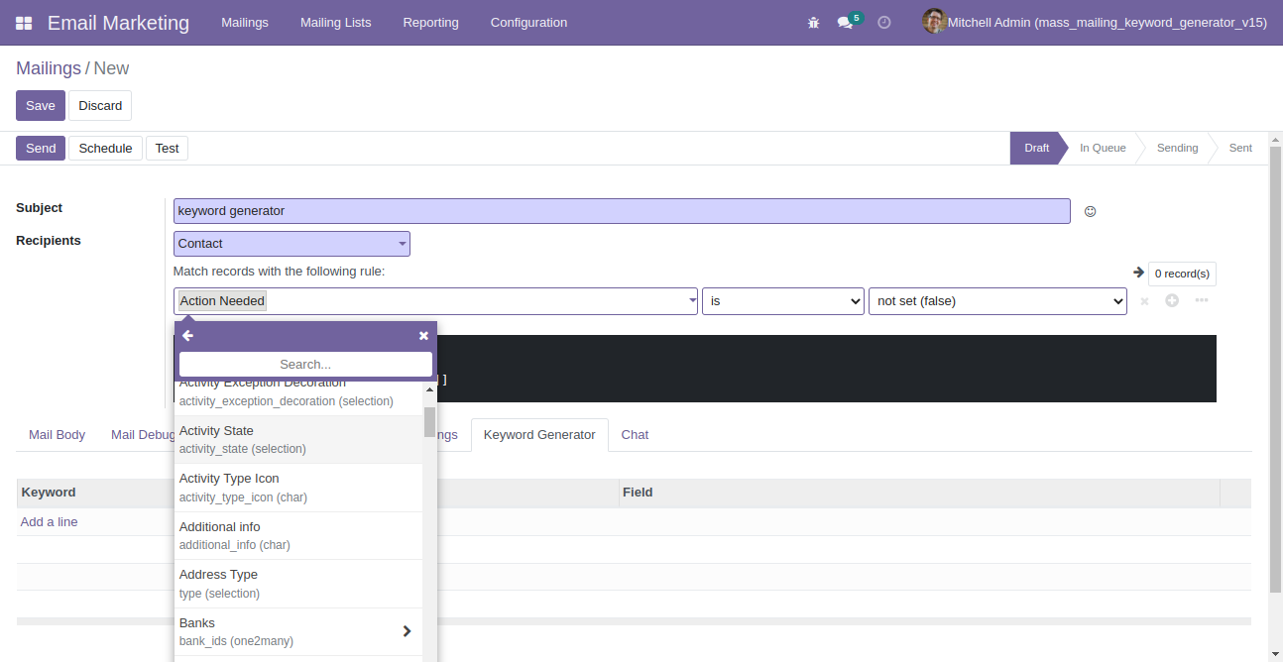Select Additional info field
This screenshot has height=662, width=1283.
pyautogui.click(x=298, y=536)
